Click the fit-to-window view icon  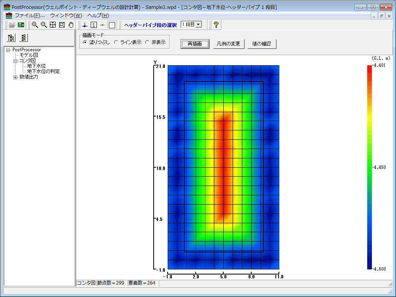(x=53, y=25)
